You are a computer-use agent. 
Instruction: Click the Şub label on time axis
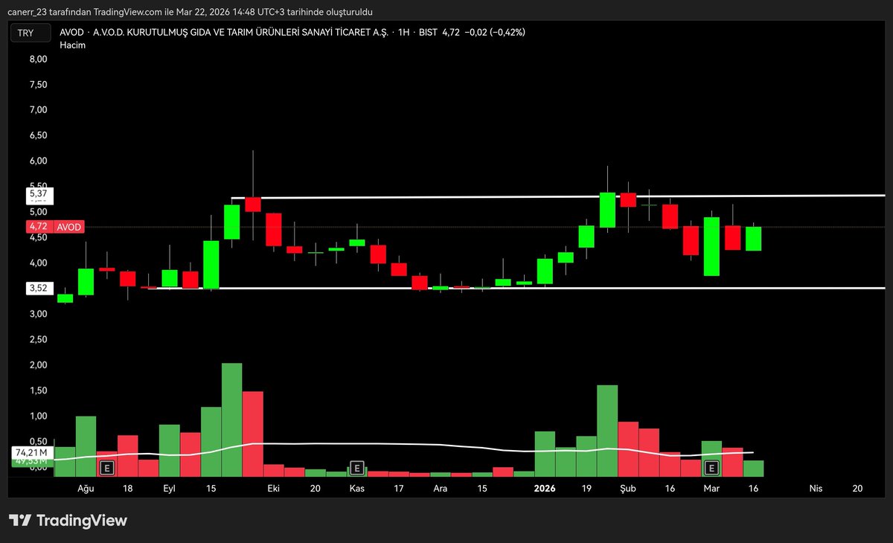[628, 489]
